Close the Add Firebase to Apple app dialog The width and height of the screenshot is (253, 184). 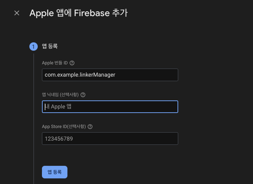(17, 13)
